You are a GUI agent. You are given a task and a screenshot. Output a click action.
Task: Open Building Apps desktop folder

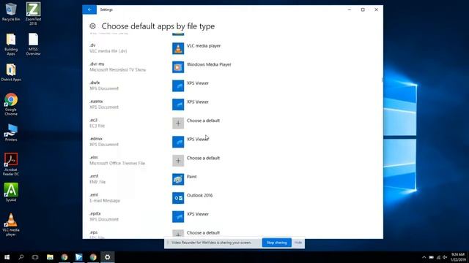[11, 44]
